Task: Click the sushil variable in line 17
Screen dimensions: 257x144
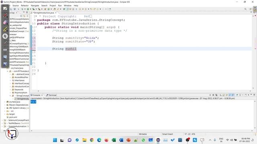Action: pyautogui.click(x=71, y=49)
